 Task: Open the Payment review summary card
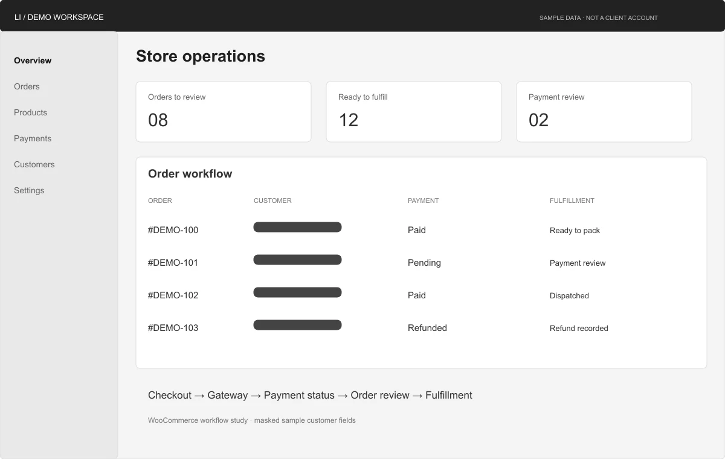(x=604, y=112)
